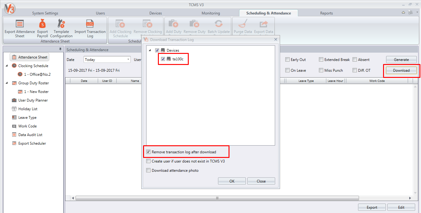Viewport: 421px width, 213px height.
Task: Enable Create user if user does not exist
Action: point(148,161)
